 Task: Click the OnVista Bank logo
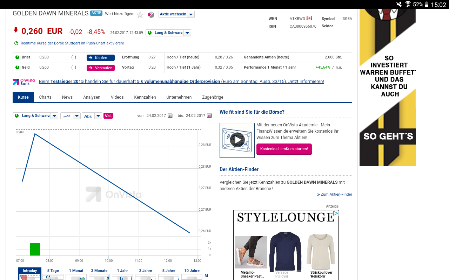(x=24, y=82)
